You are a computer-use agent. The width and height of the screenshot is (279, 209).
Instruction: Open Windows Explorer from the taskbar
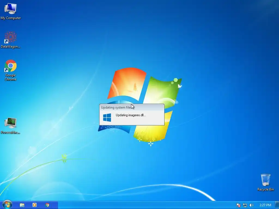[x=22, y=205]
